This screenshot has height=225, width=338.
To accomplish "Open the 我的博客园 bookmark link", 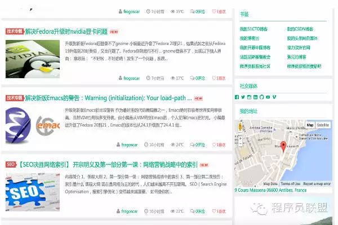I will click(250, 38).
